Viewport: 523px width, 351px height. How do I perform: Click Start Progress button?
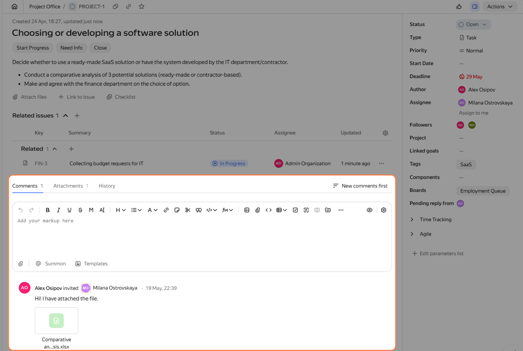pyautogui.click(x=33, y=48)
